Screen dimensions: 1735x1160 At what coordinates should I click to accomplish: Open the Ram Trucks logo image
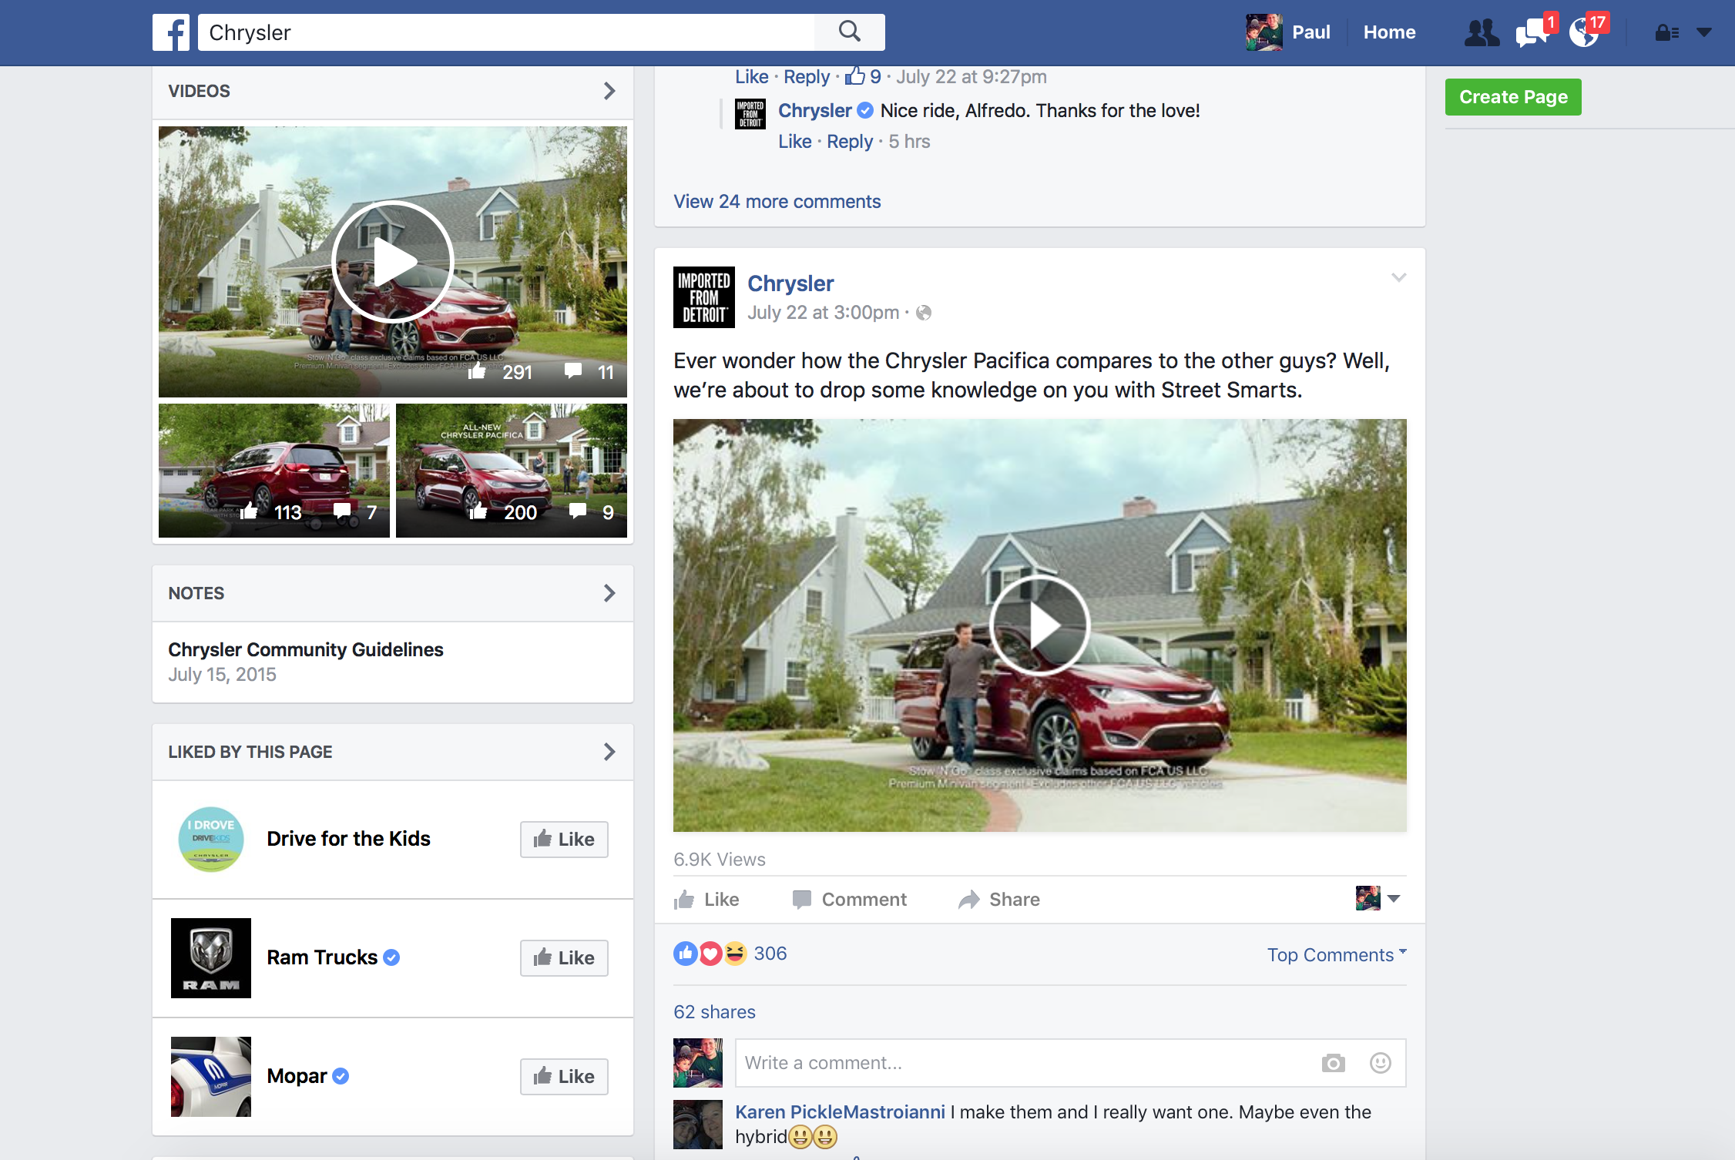tap(211, 958)
